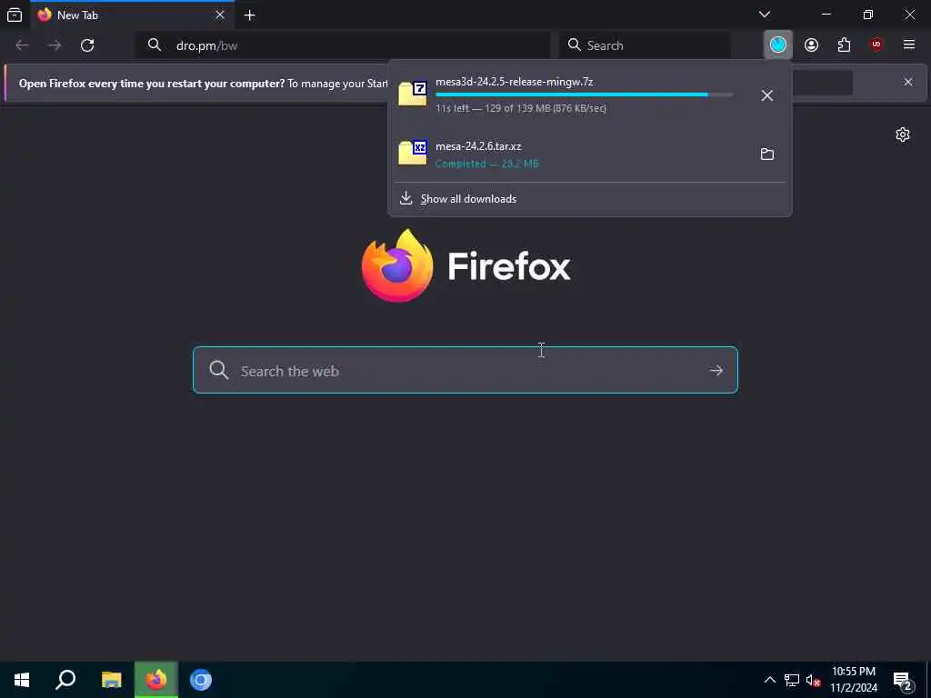Click the address bar showing dro.pm/bw
This screenshot has width=931, height=698.
pos(343,45)
